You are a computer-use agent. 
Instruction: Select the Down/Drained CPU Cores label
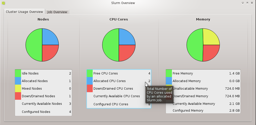pyautogui.click(x=113, y=89)
